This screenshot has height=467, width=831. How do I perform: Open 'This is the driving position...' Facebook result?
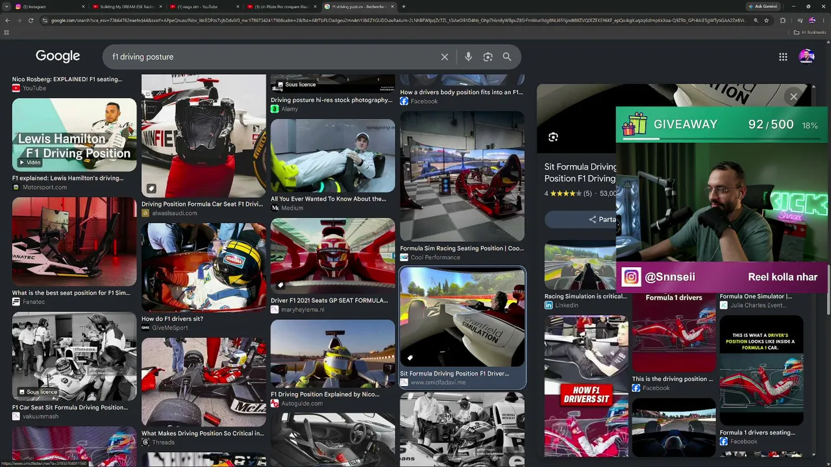pyautogui.click(x=672, y=379)
